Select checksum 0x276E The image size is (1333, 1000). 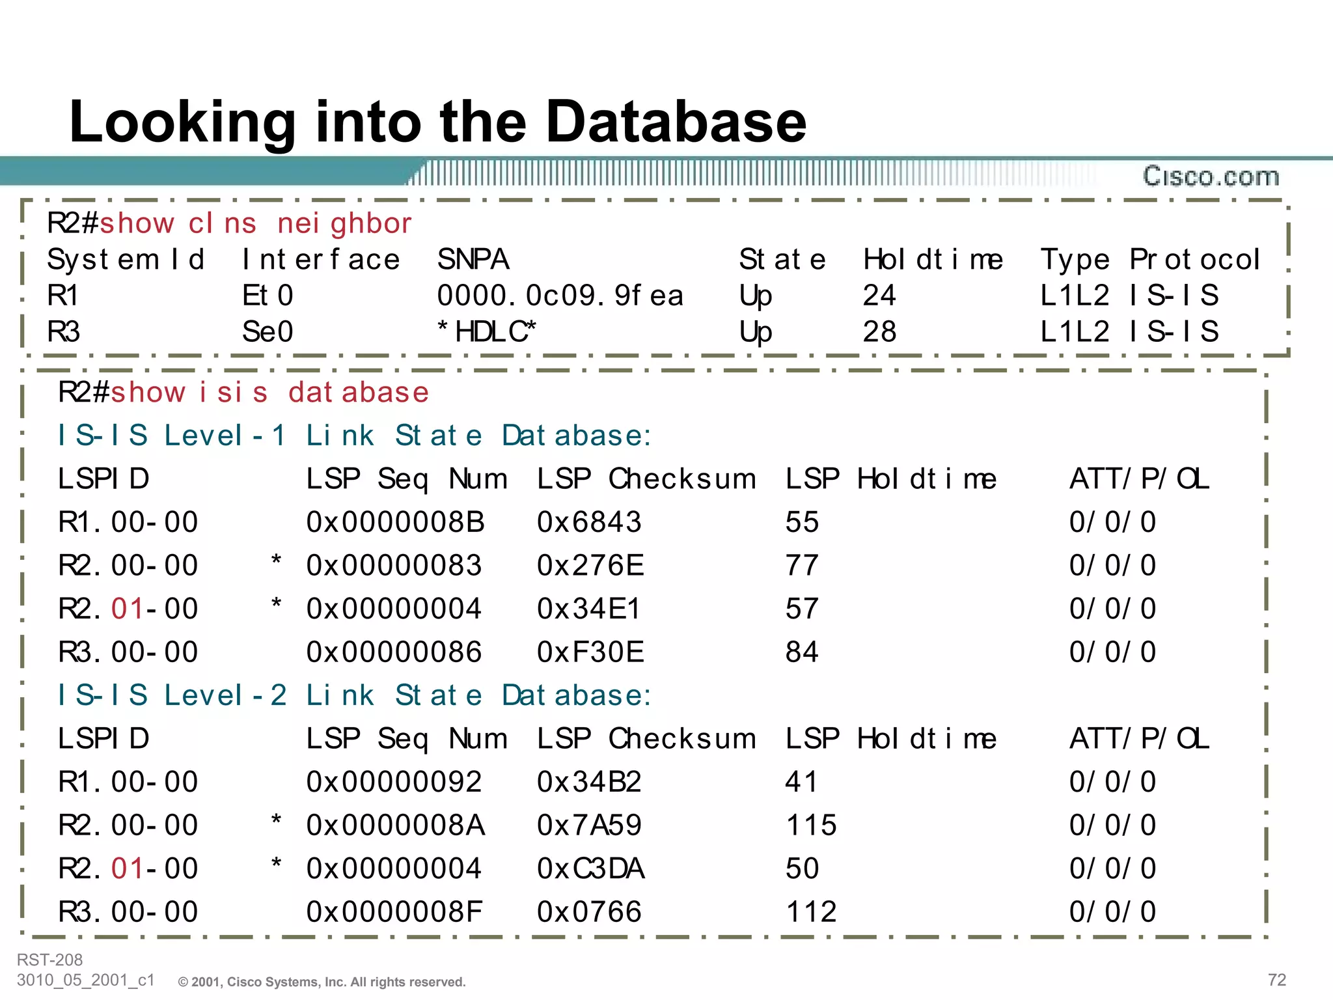pyautogui.click(x=590, y=566)
